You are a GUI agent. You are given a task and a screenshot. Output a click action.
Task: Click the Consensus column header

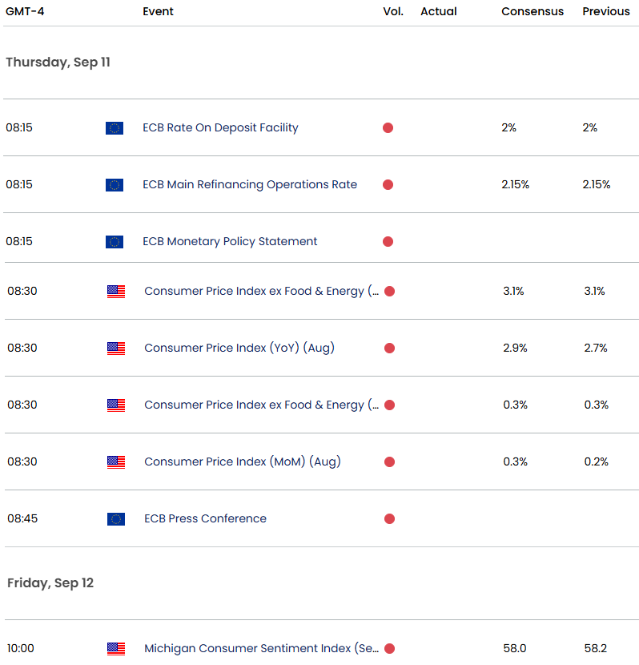pos(532,11)
